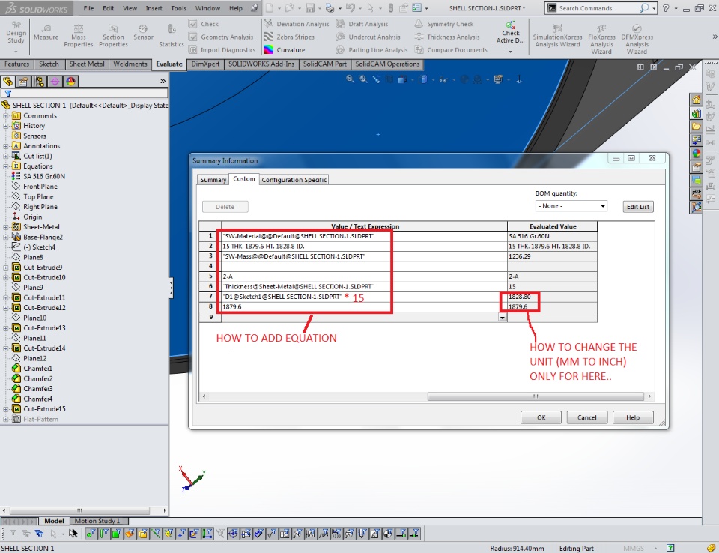Launch SimulationXpress Analysis Wizard

coord(557,37)
